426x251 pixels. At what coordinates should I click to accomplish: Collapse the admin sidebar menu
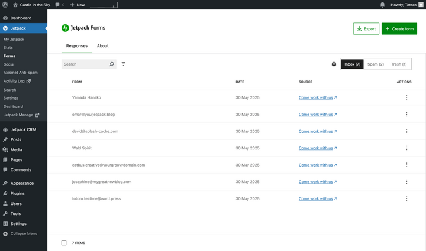click(23, 234)
